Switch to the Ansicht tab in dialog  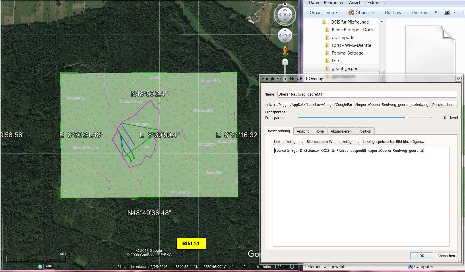click(303, 131)
